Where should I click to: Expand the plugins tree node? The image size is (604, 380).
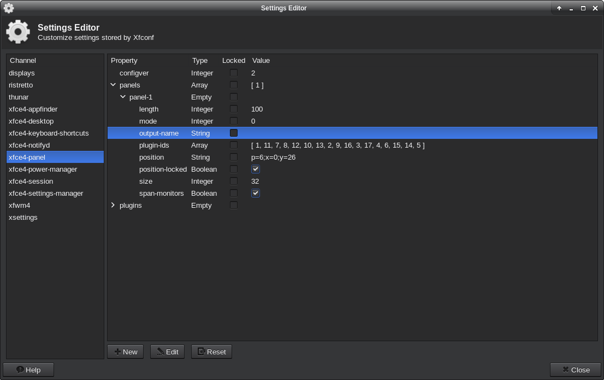114,206
